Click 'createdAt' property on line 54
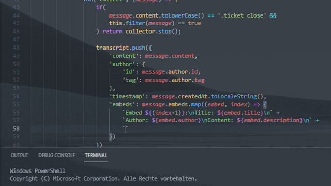The image size is (331, 186). click(x=193, y=97)
